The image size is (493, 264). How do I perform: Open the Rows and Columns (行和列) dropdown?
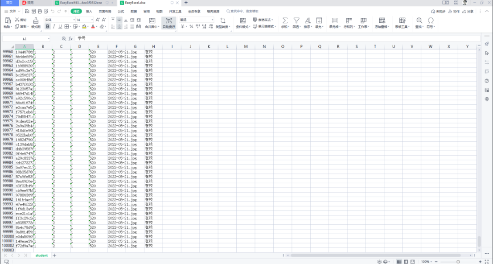pyautogui.click(x=349, y=27)
